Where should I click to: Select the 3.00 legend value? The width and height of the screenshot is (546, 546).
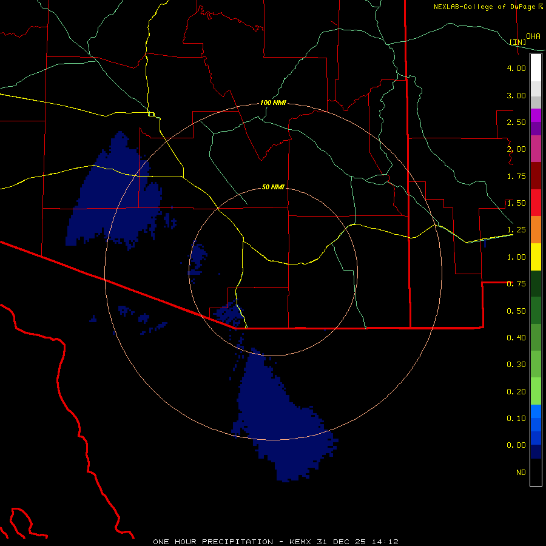click(516, 95)
